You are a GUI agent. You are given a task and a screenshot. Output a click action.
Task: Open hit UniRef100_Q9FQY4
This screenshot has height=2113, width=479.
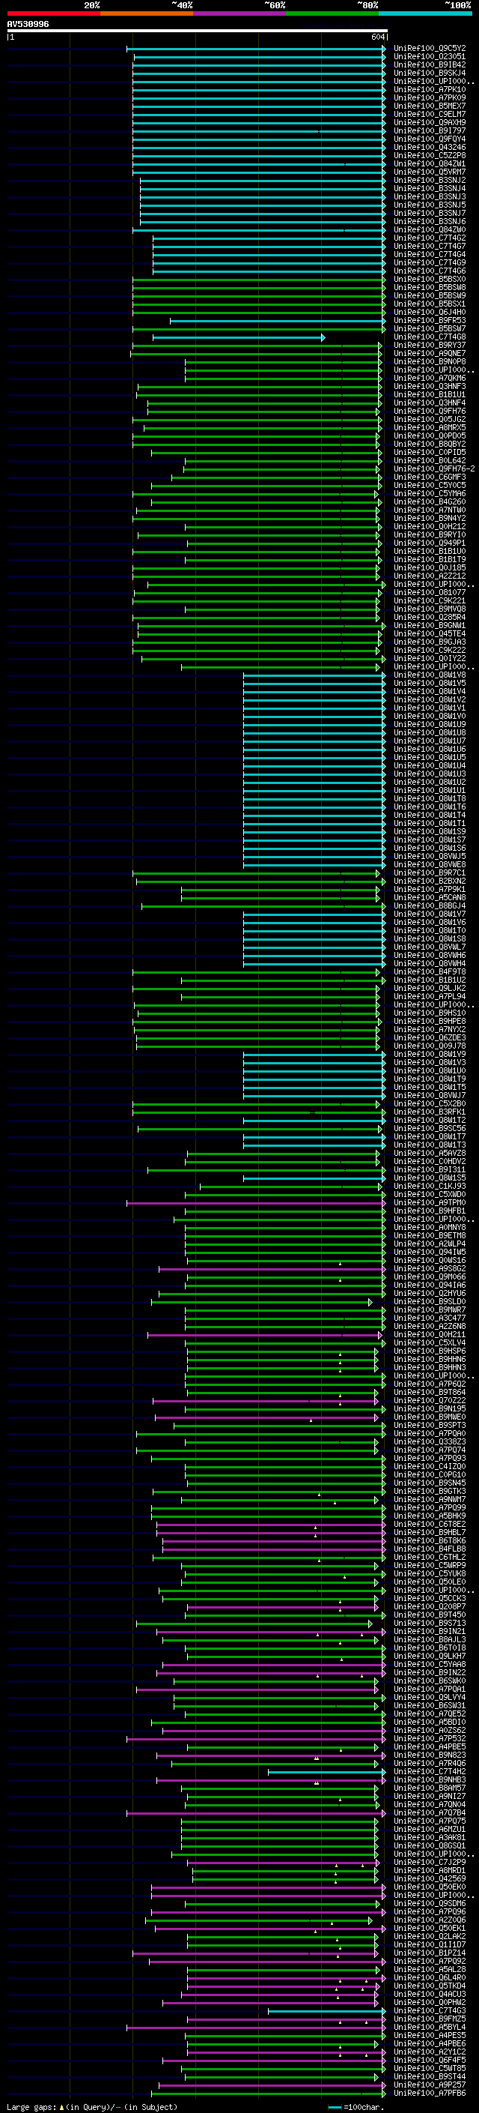(430, 139)
